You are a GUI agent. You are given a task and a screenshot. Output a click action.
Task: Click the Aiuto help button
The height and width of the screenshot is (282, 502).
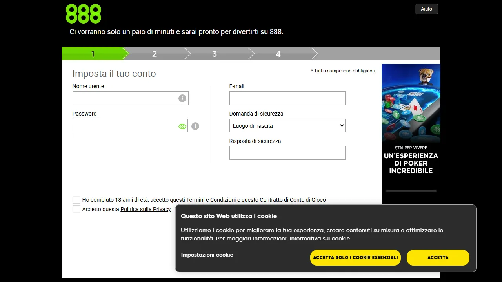[x=427, y=9]
